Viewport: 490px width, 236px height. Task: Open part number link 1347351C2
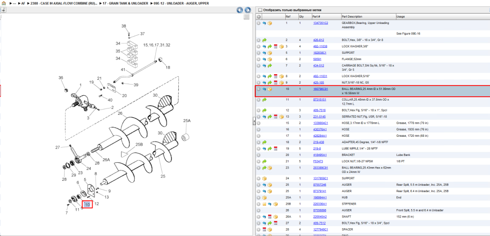click(320, 23)
